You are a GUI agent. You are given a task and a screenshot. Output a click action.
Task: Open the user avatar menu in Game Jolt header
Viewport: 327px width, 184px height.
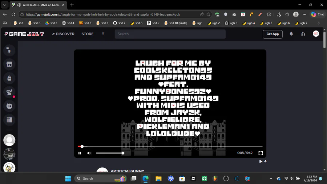(316, 33)
